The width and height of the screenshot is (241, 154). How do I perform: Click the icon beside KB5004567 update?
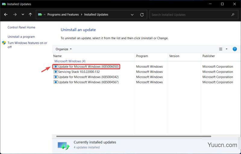point(55,82)
